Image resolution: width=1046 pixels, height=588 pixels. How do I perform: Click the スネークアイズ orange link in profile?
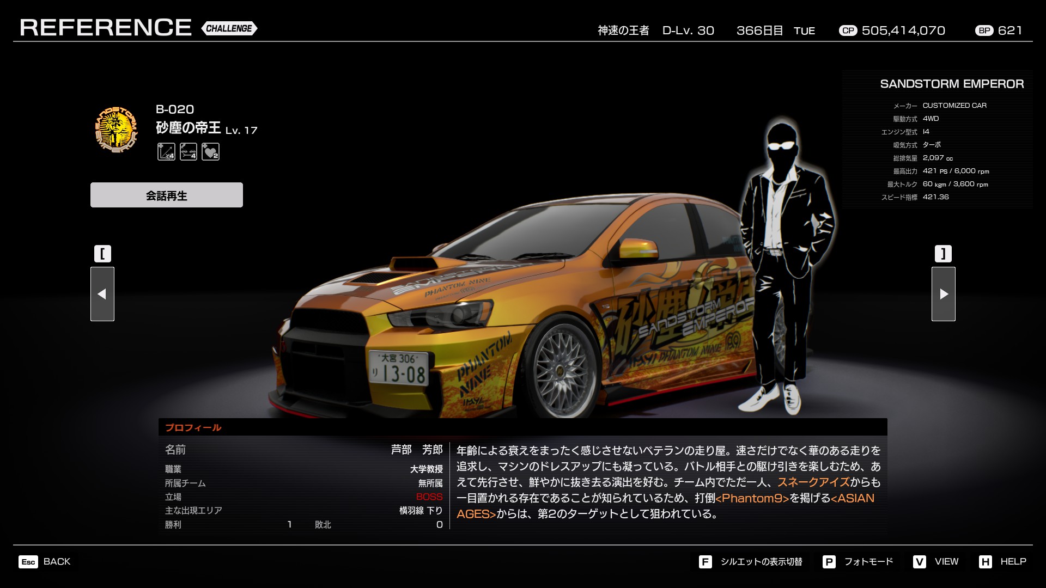tap(813, 482)
